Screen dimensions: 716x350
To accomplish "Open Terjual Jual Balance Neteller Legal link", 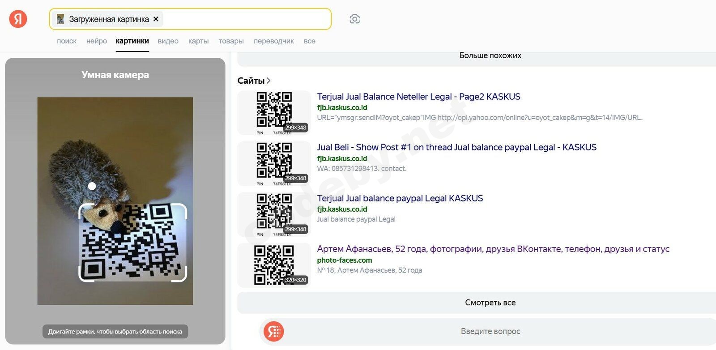I will point(419,97).
